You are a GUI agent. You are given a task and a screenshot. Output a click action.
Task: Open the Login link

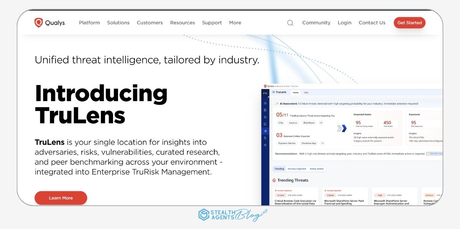pyautogui.click(x=344, y=23)
